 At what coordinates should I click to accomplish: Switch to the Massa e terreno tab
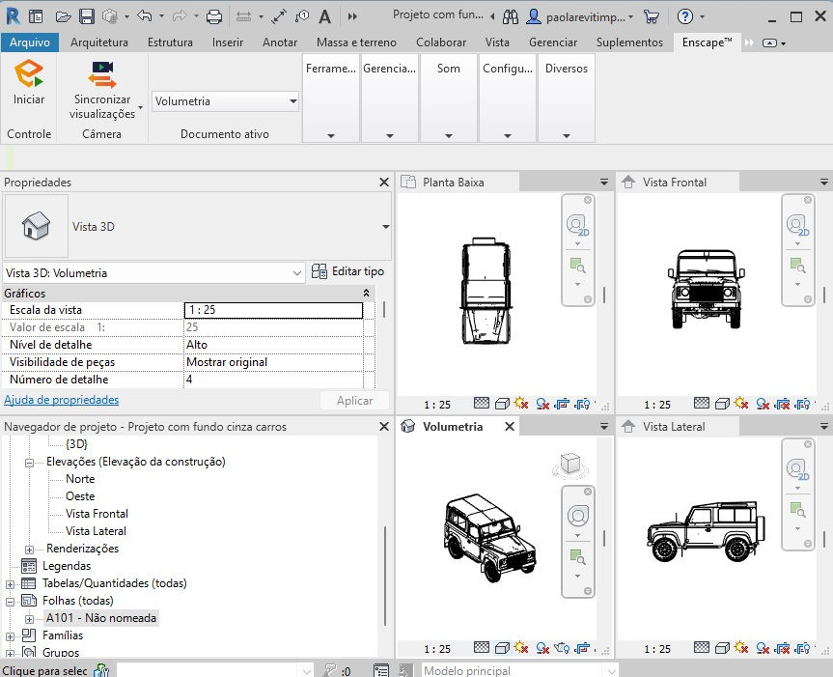click(356, 42)
